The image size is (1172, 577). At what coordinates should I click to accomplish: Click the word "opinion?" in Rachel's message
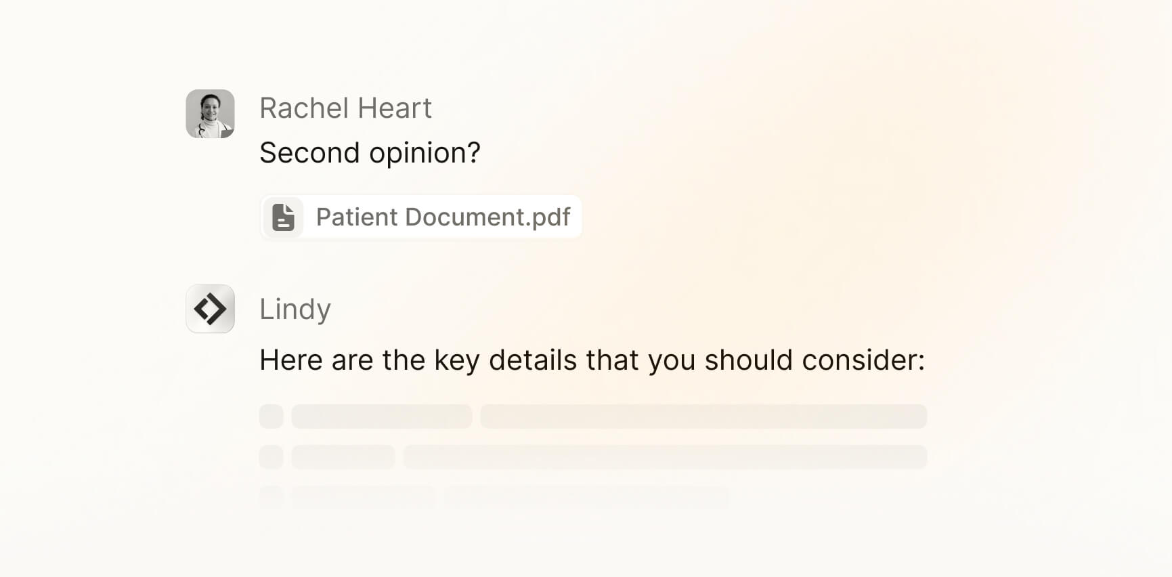point(425,154)
